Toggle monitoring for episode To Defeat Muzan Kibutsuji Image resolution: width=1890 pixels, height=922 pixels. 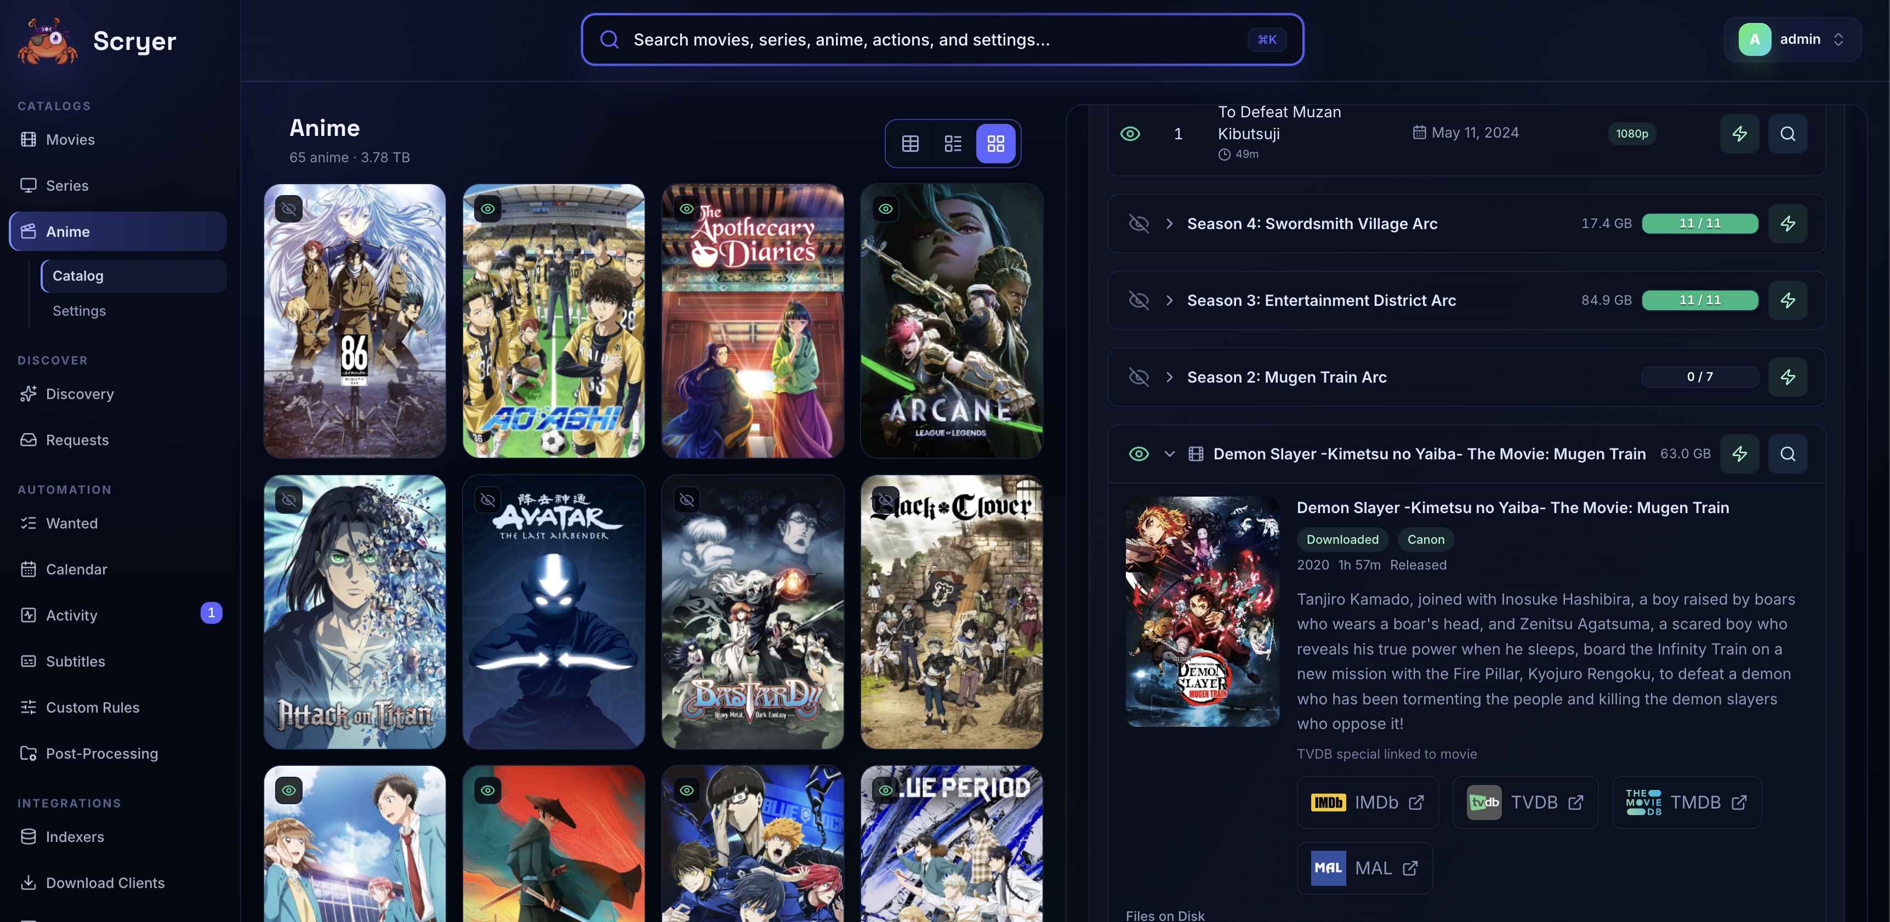pyautogui.click(x=1130, y=134)
